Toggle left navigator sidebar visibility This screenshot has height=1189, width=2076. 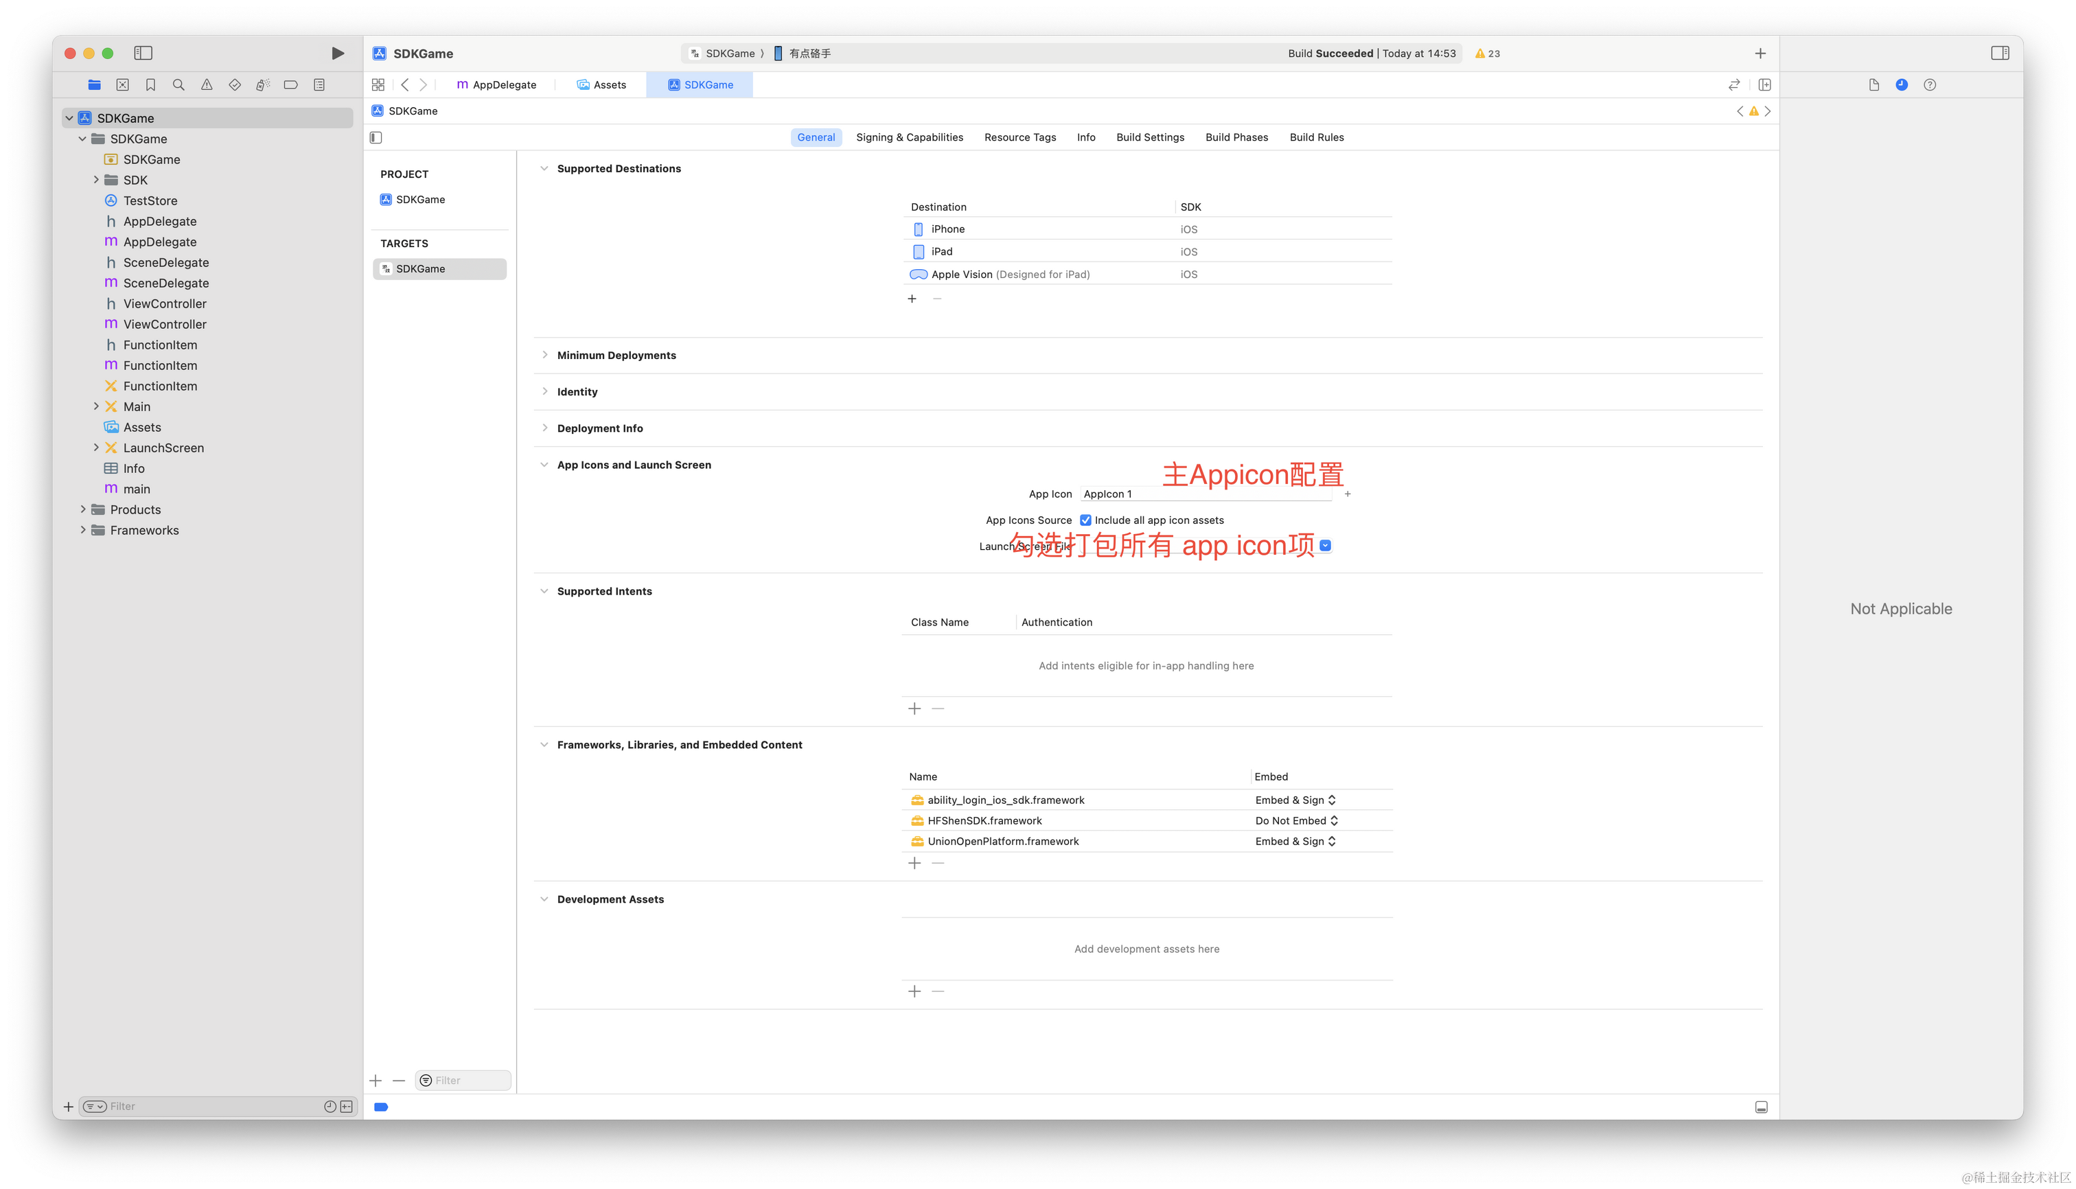[143, 53]
